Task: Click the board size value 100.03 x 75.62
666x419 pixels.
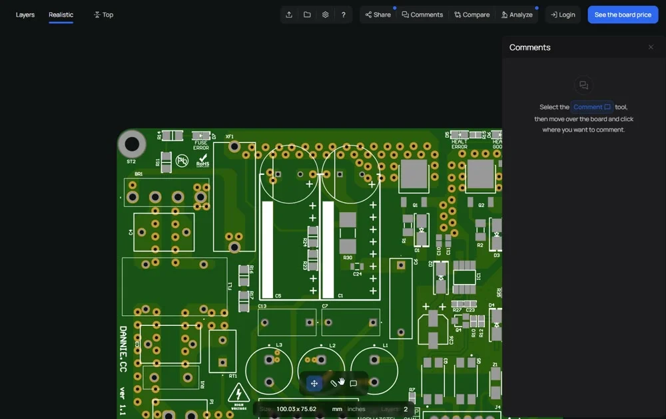Action: click(x=296, y=409)
